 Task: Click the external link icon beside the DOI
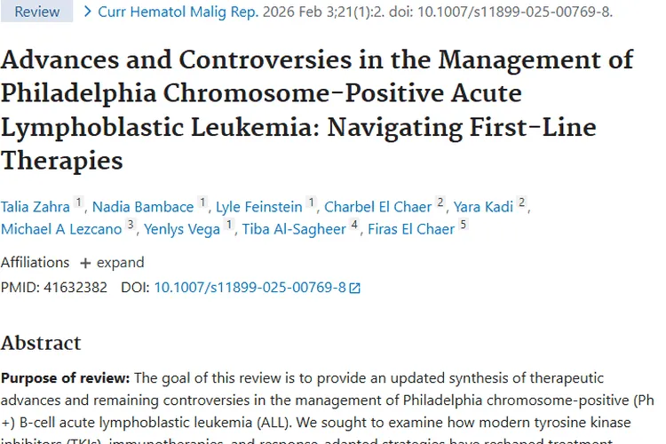click(355, 288)
